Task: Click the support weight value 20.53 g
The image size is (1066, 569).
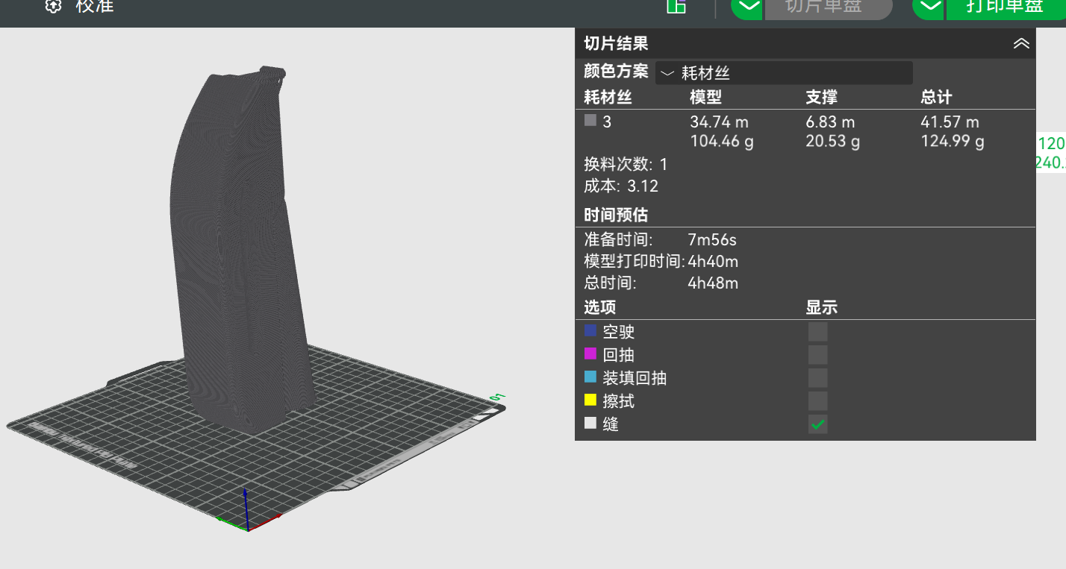Action: [x=833, y=142]
